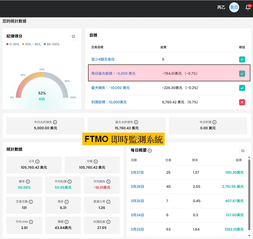Show info next to 每日概要 heading
Viewport: 253px width, 239px height.
point(150,151)
